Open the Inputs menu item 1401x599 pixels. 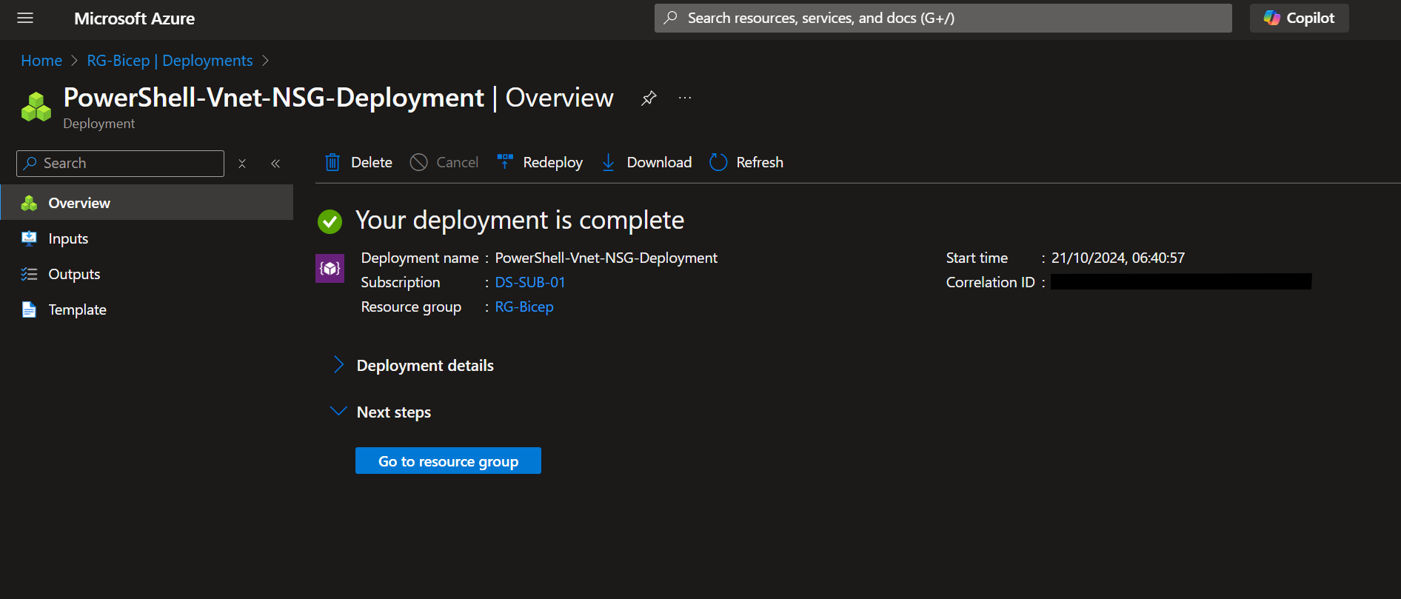point(68,238)
